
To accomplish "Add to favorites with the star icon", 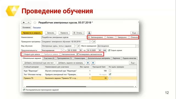I will (35, 23).
